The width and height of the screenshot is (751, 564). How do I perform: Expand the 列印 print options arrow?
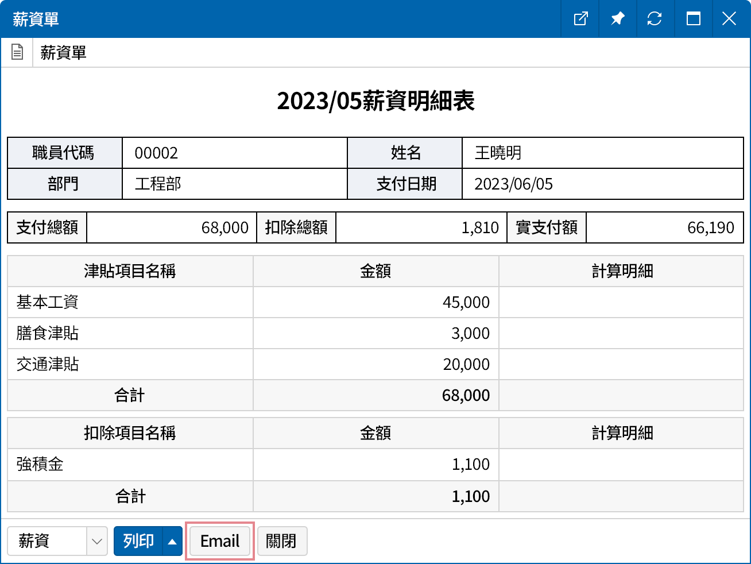tap(172, 540)
